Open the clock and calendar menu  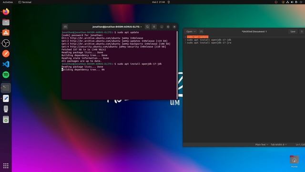(x=158, y=2)
